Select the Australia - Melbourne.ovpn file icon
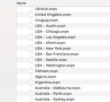 pyautogui.click(x=31, y=88)
